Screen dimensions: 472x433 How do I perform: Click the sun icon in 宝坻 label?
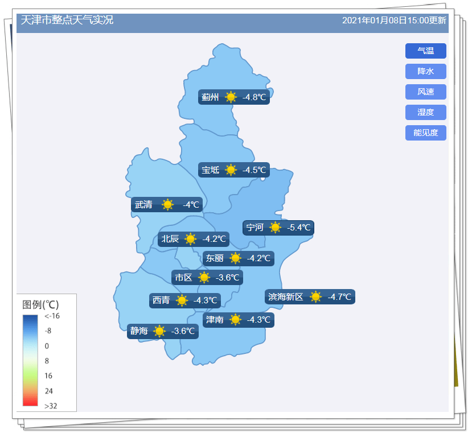[x=231, y=170]
